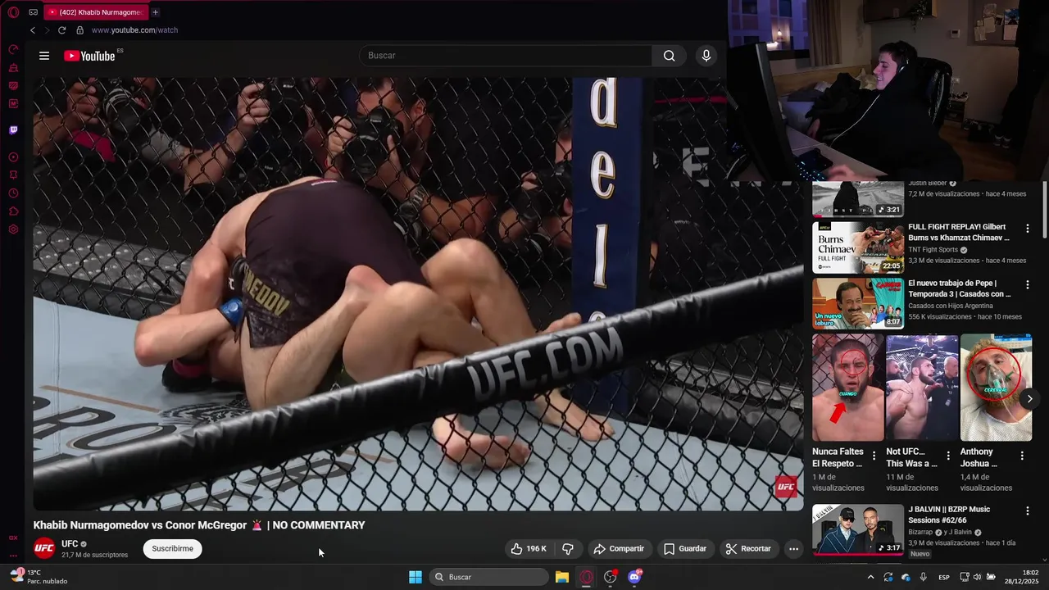Reload the current YouTube page
The height and width of the screenshot is (590, 1049).
click(61, 30)
